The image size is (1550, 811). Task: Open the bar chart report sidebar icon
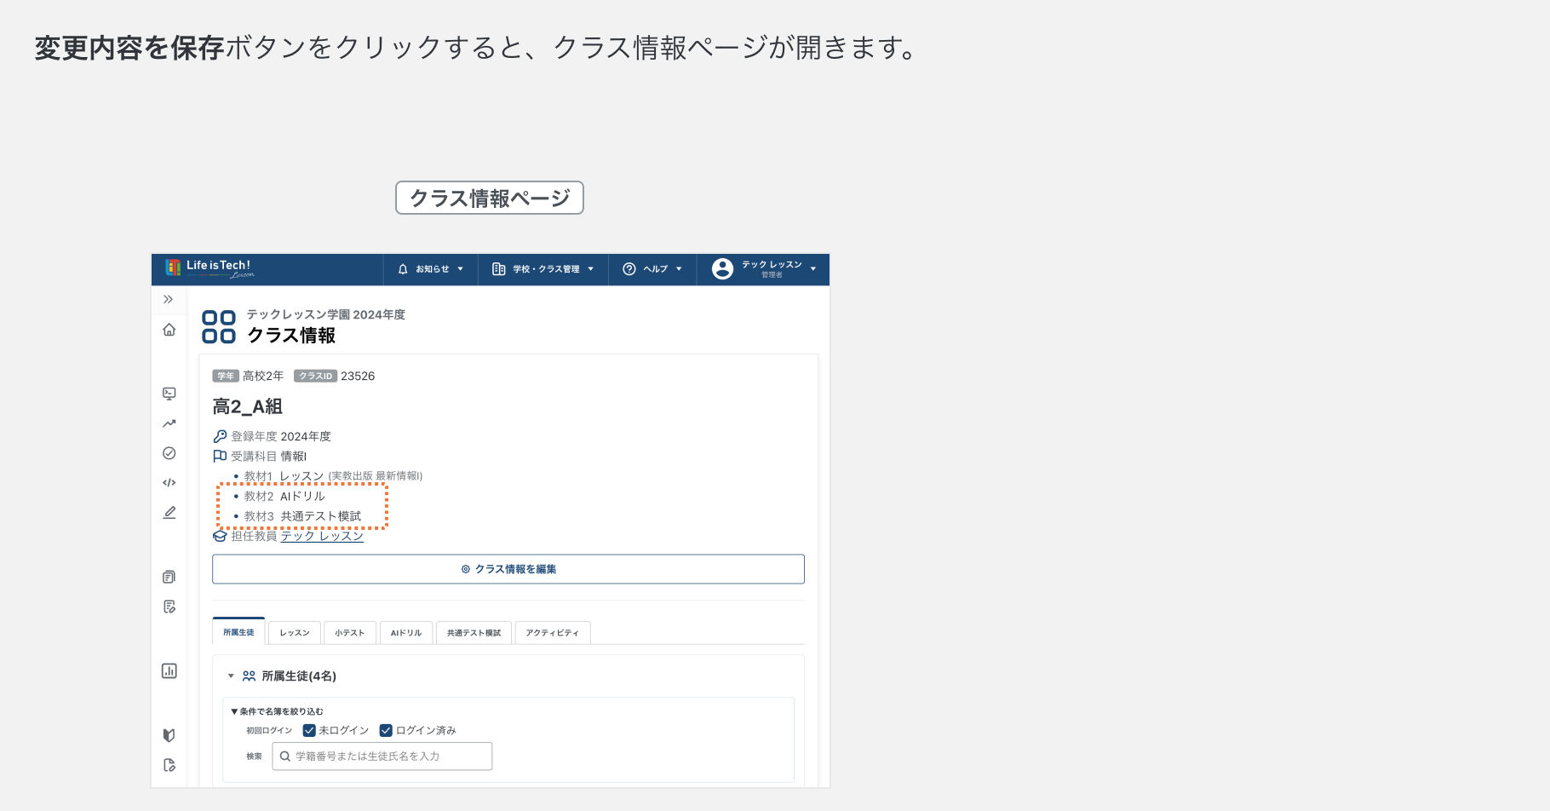tap(169, 670)
